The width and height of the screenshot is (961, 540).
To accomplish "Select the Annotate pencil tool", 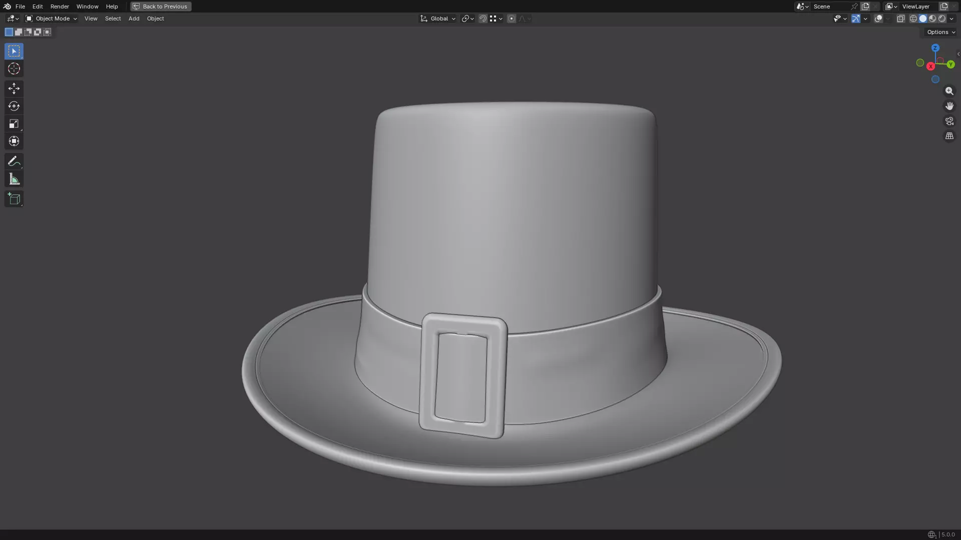I will (x=14, y=161).
